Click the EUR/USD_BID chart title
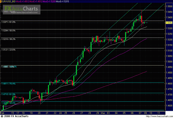 pos(8,2)
